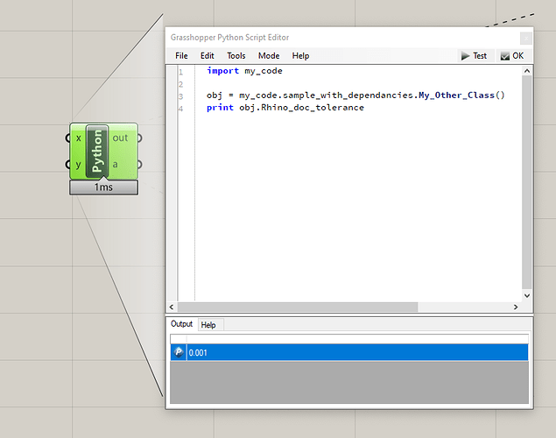Click the x input grip on component
The width and height of the screenshot is (556, 438).
(x=67, y=138)
